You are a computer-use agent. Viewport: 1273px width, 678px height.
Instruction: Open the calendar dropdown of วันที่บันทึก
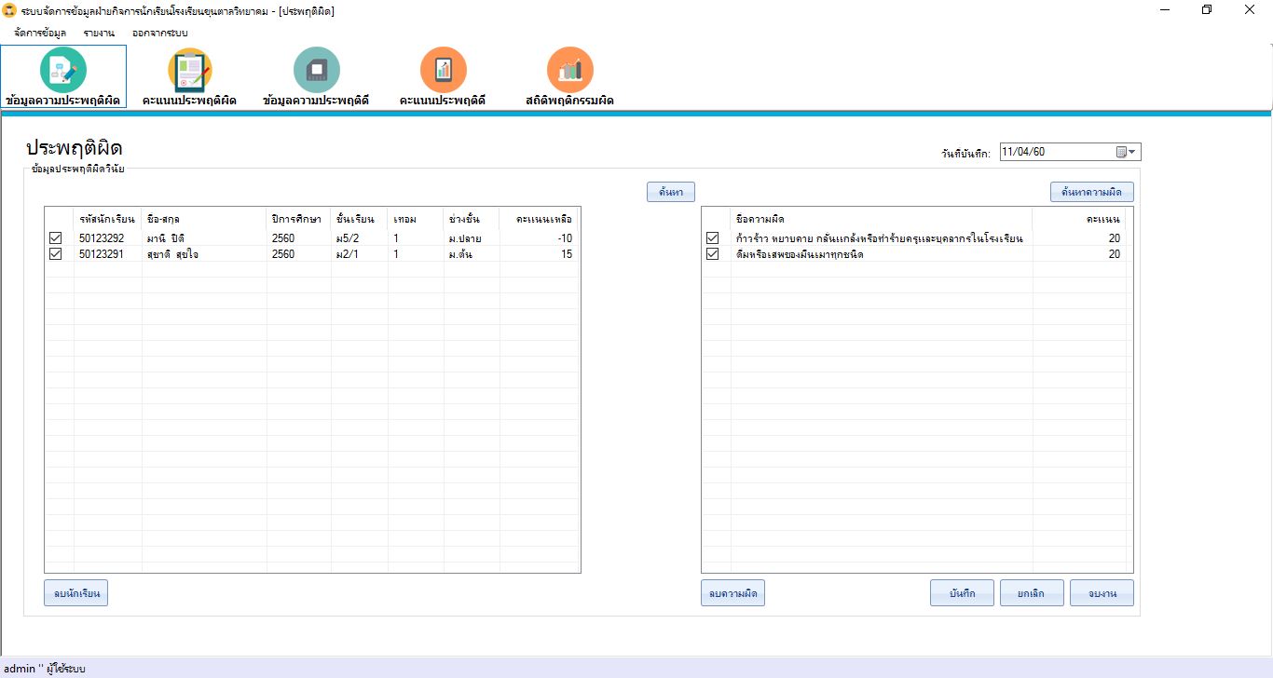(x=1127, y=152)
